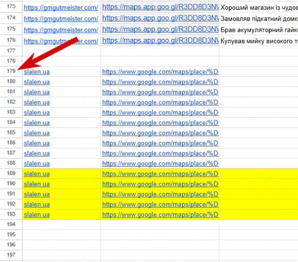This screenshot has width=298, height=262.
Task: Open Google Maps place link in row 184
Action: pyautogui.click(x=160, y=123)
